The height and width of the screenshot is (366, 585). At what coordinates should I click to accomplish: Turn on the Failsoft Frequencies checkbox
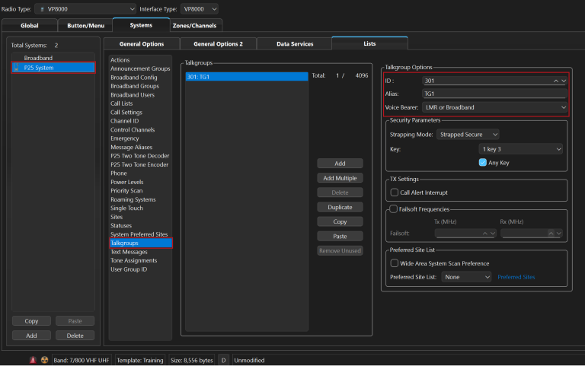tap(393, 208)
